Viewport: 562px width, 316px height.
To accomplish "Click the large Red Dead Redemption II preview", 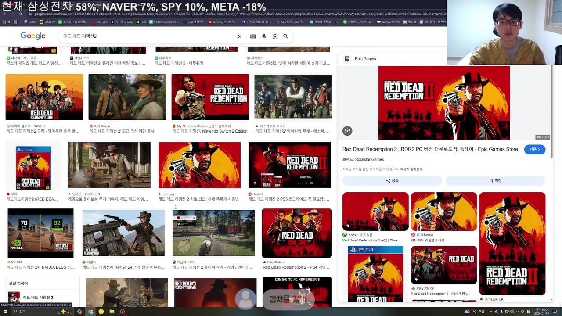I will click(x=444, y=103).
